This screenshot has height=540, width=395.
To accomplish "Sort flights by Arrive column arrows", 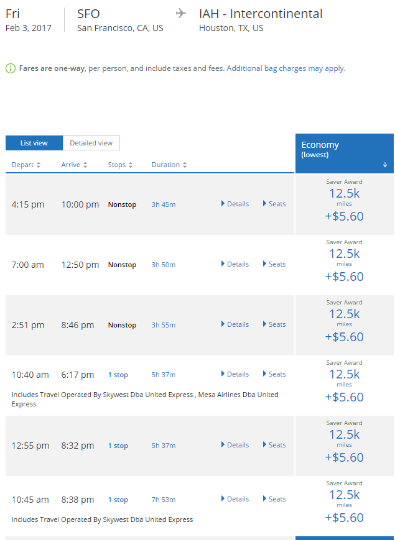I will pos(85,165).
